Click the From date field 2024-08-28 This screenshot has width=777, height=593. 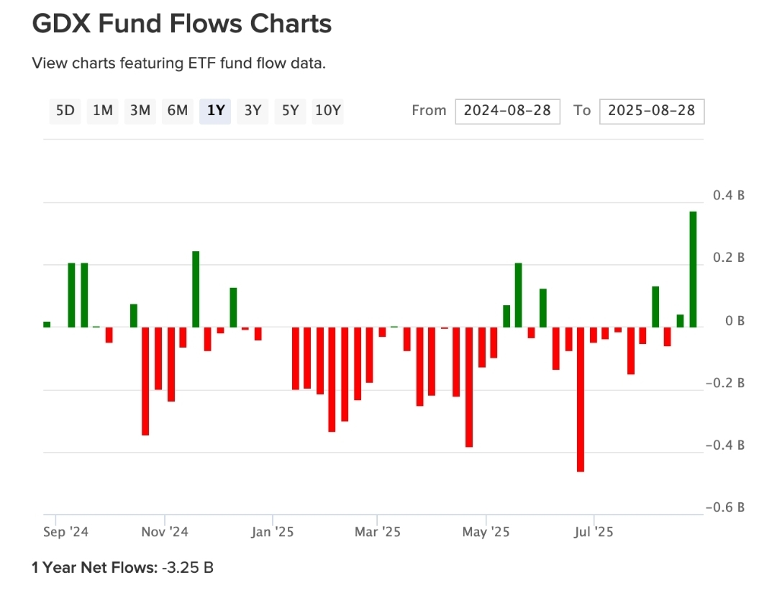(507, 111)
